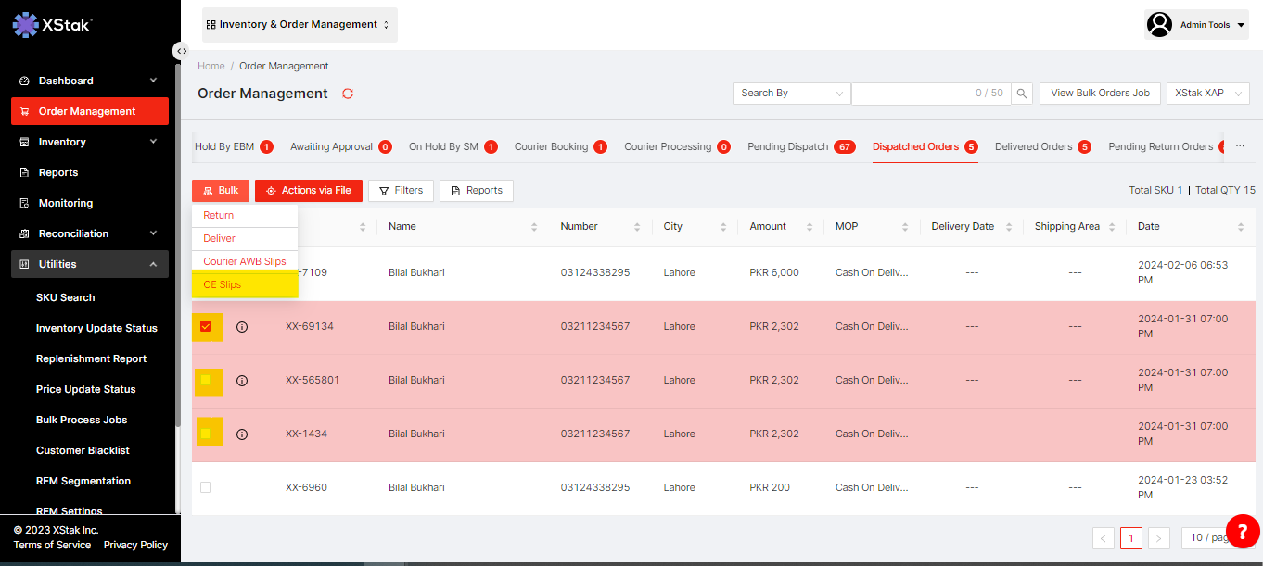1263x566 pixels.
Task: Select the checkbox for order XX-6960
Action: 206,487
